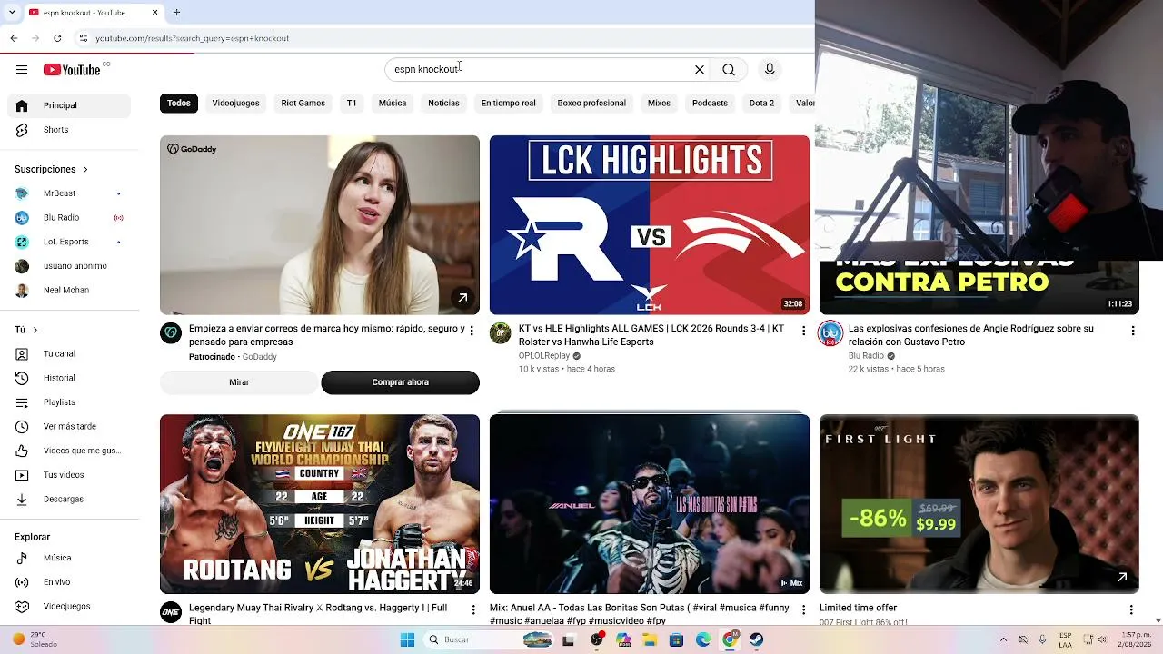Viewport: 1163px width, 654px height.
Task: Clear the search query with the X
Action: point(700,70)
